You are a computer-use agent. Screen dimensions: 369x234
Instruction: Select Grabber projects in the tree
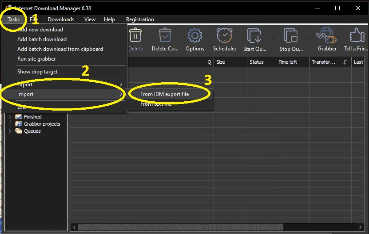(x=38, y=124)
